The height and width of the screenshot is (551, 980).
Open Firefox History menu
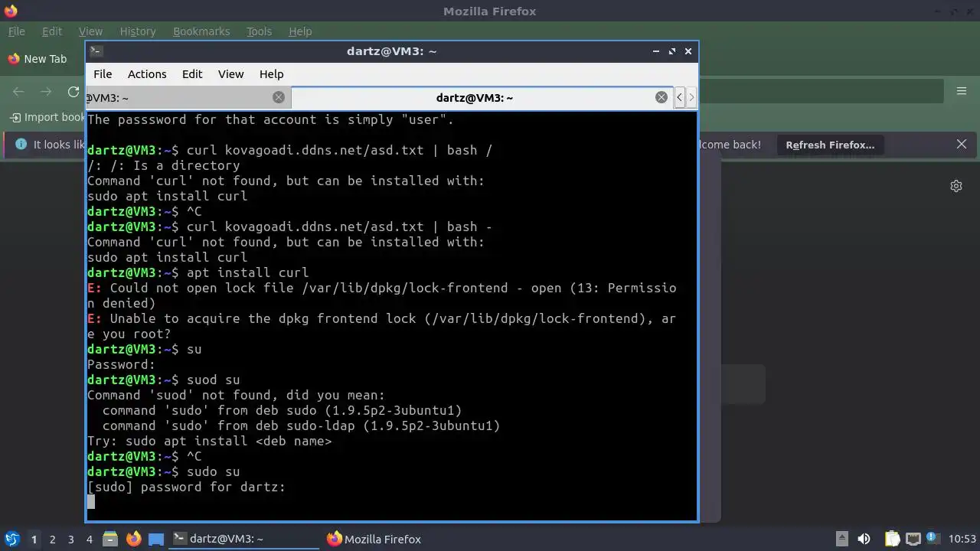[x=138, y=31]
